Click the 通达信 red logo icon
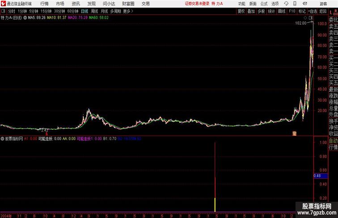 (3, 4)
